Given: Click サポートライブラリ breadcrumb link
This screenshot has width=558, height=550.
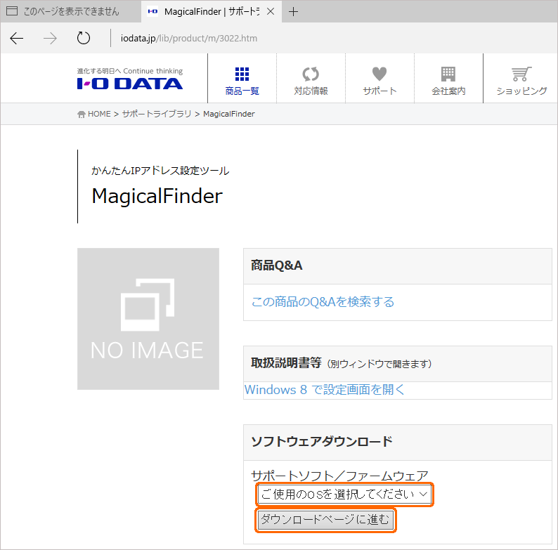Looking at the screenshot, I should click(157, 114).
